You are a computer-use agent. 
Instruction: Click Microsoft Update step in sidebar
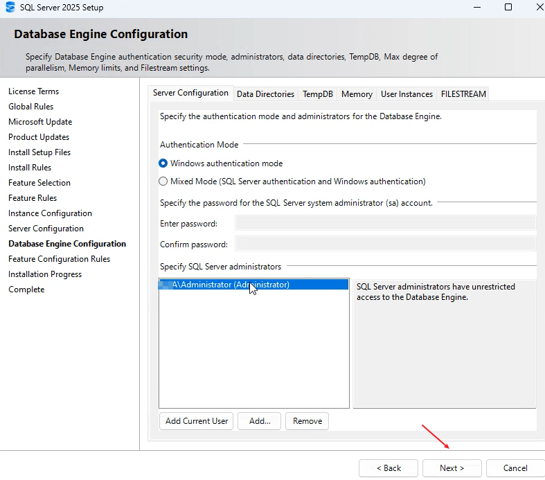(x=40, y=122)
